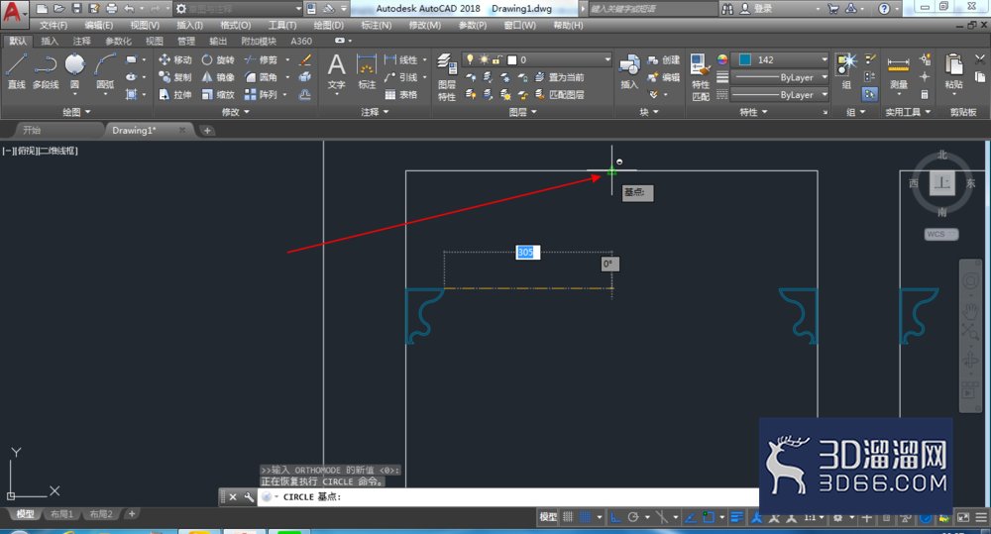Click Match Properties (特性匹配)

(x=701, y=77)
